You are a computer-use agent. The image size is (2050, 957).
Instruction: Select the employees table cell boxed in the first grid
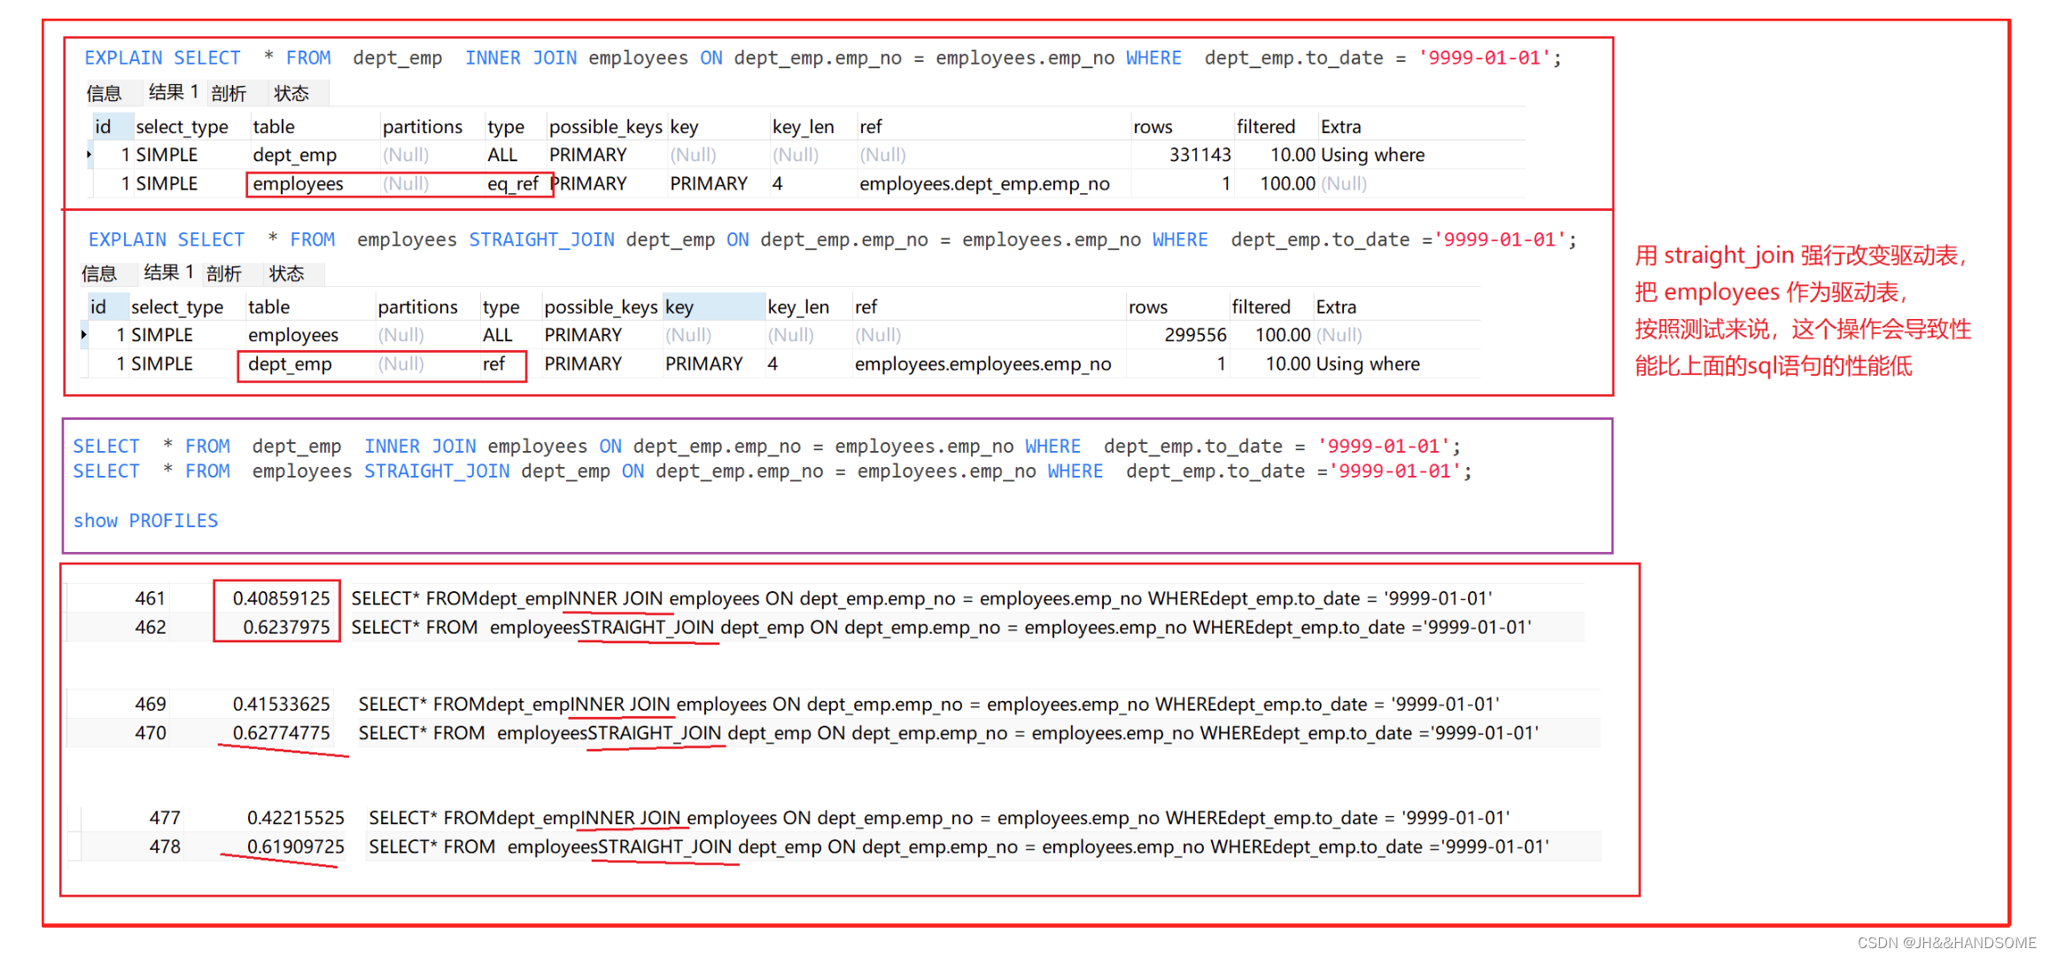coord(298,183)
